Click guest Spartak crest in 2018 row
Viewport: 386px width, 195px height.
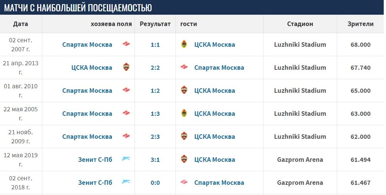click(184, 182)
